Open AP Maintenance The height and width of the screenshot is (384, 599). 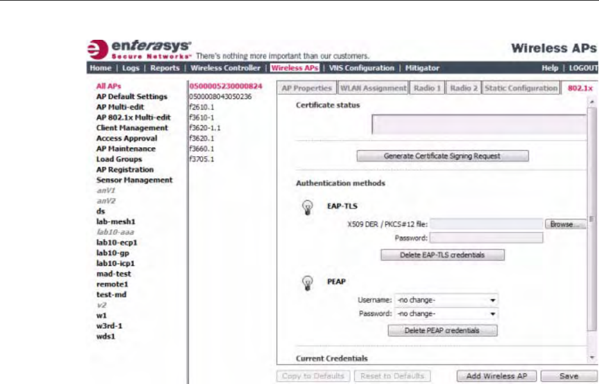click(126, 148)
